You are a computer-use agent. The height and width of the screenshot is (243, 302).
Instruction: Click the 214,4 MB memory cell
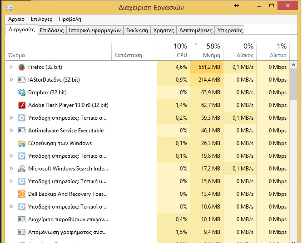click(x=207, y=80)
